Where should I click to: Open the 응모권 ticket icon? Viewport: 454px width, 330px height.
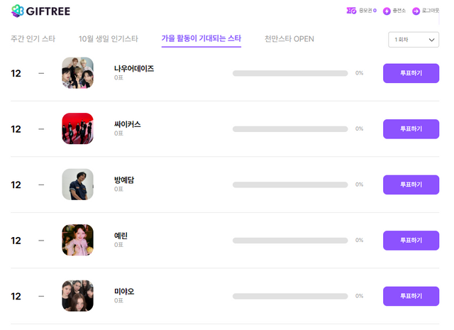[x=351, y=11]
